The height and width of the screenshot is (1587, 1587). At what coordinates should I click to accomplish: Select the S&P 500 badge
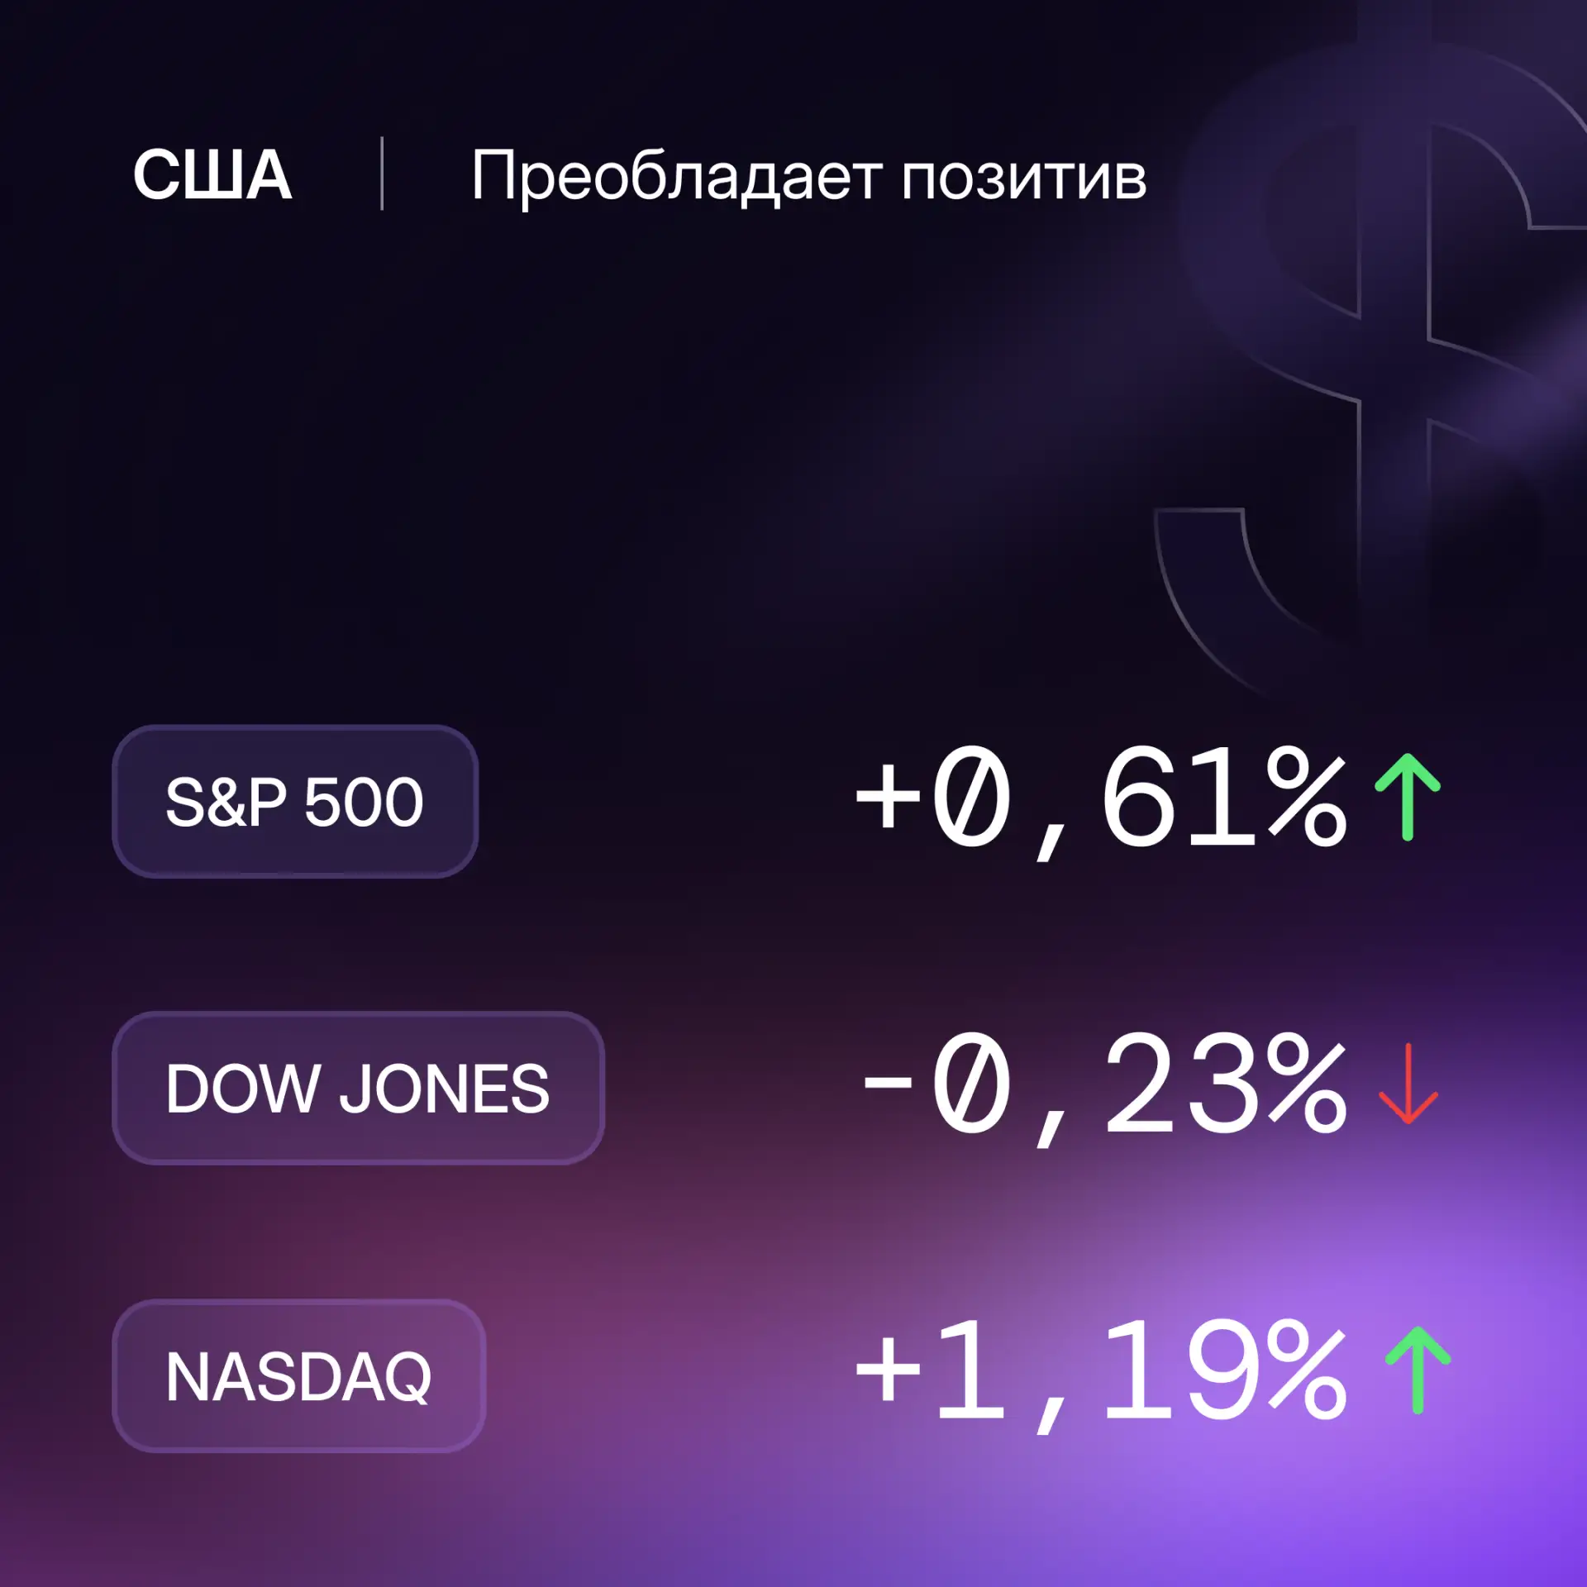click(295, 801)
